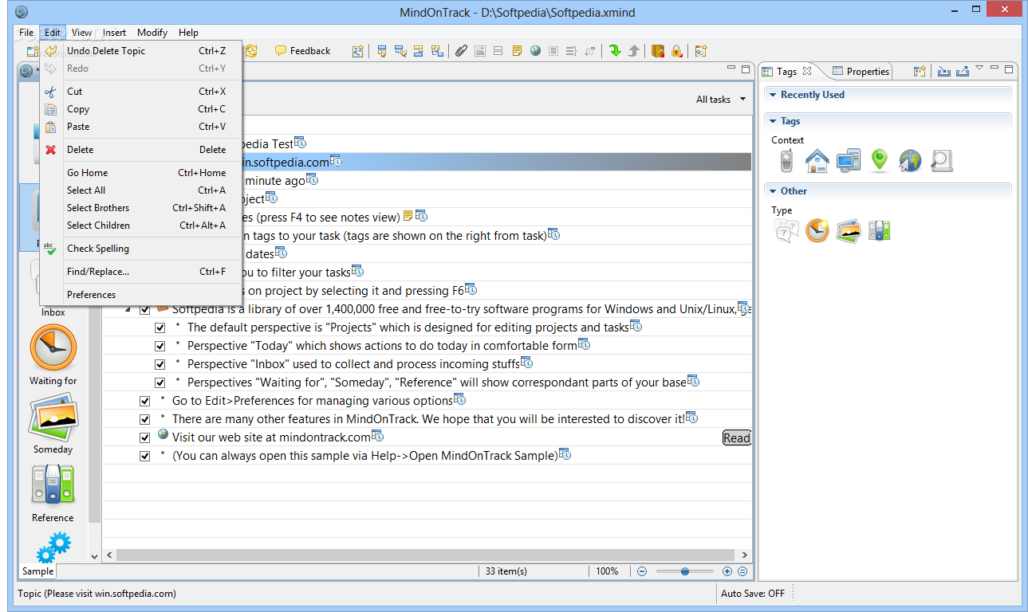Image resolution: width=1028 pixels, height=612 pixels.
Task: Choose Check Spelling in Edit menu
Action: point(140,249)
